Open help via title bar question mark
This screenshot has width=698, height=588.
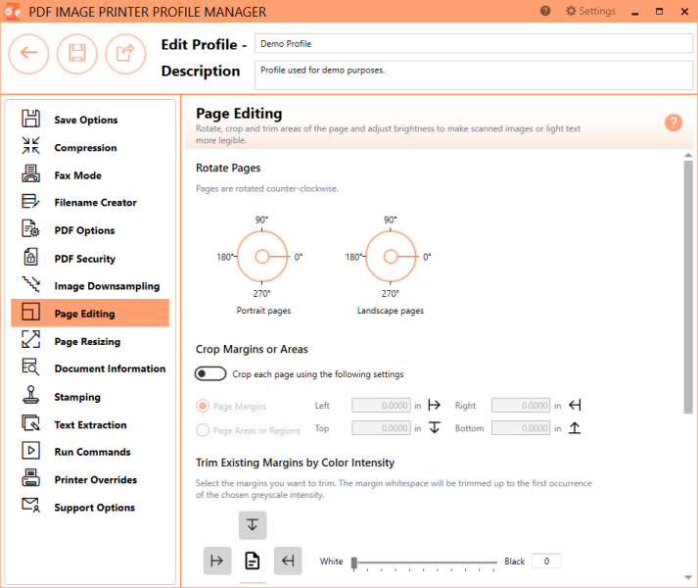pos(545,11)
